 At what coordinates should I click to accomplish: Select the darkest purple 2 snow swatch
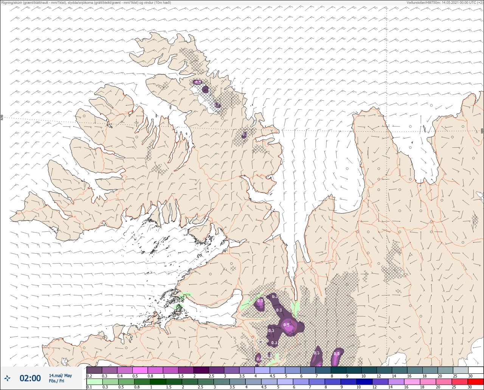coord(201,370)
